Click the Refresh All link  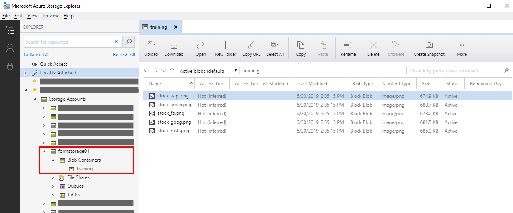point(124,55)
